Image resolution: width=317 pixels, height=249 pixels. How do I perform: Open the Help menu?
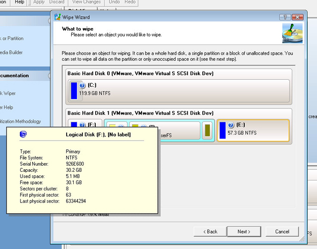pyautogui.click(x=19, y=2)
